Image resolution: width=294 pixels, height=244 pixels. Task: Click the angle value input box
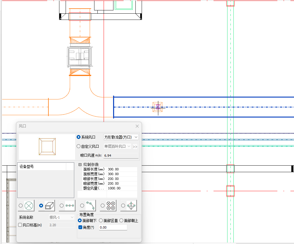tap(113, 227)
